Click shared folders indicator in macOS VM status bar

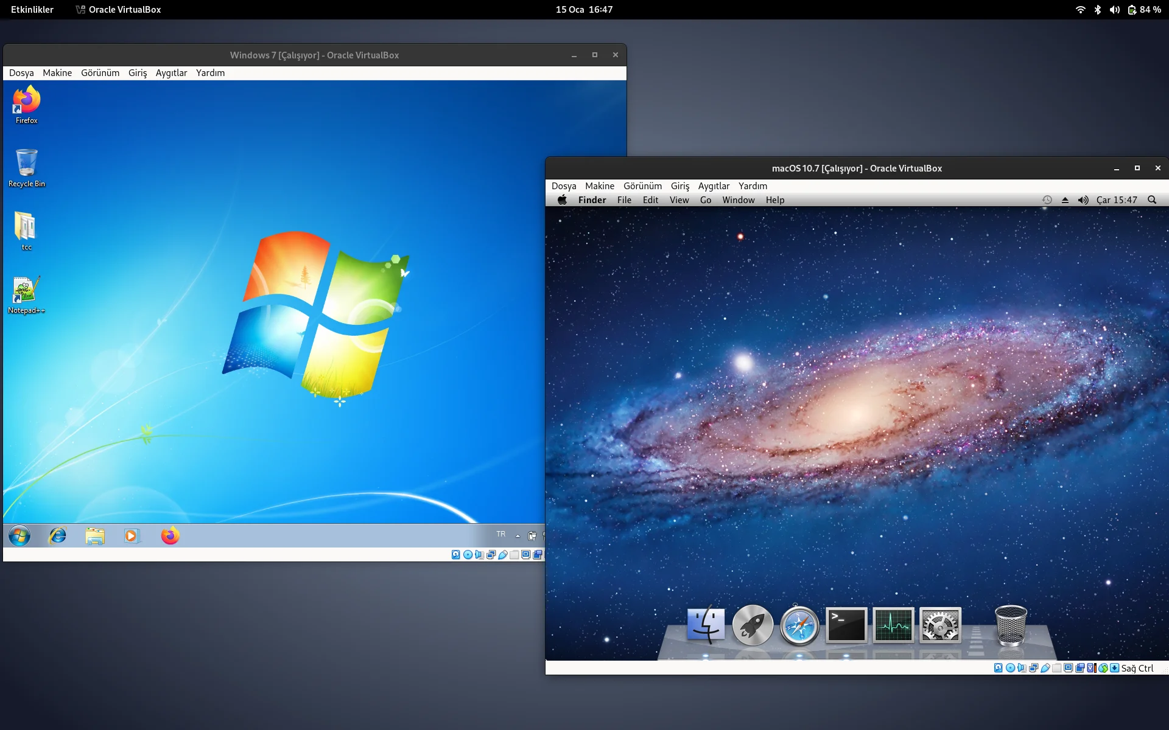pyautogui.click(x=1057, y=668)
